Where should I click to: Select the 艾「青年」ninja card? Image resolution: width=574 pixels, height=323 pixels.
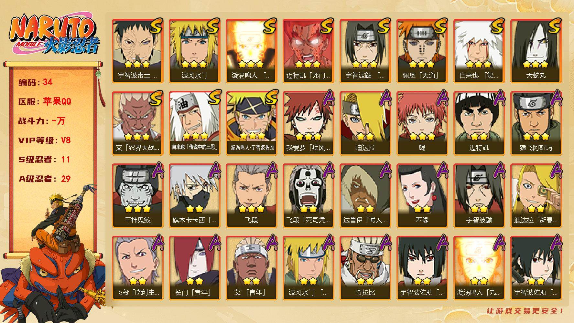pyautogui.click(x=251, y=268)
